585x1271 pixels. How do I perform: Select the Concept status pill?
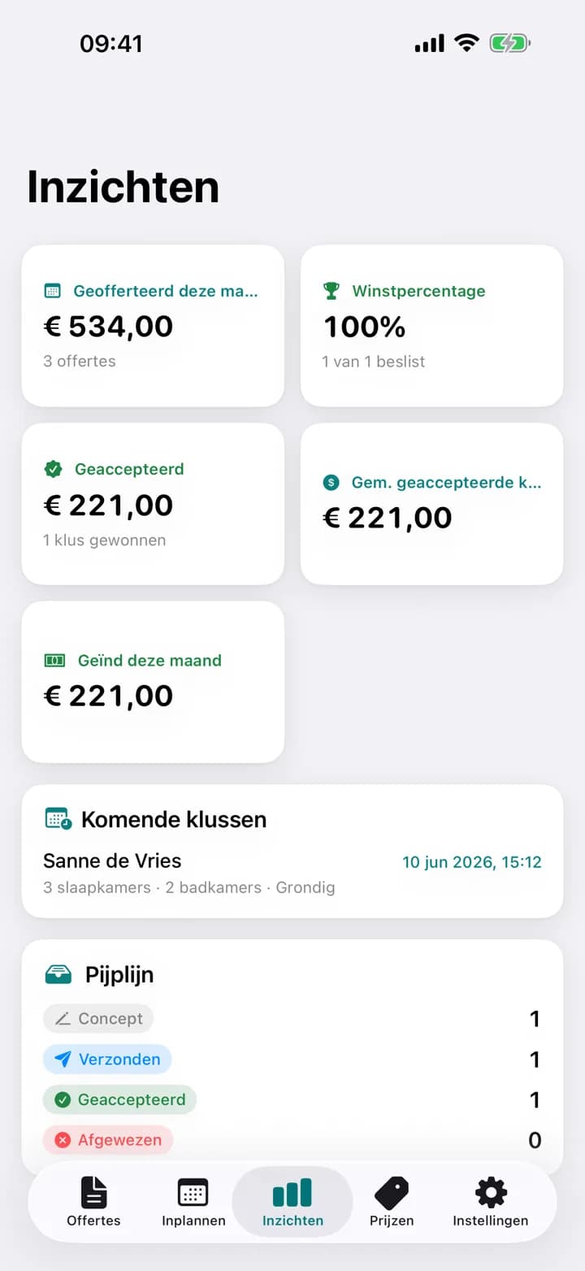98,1018
